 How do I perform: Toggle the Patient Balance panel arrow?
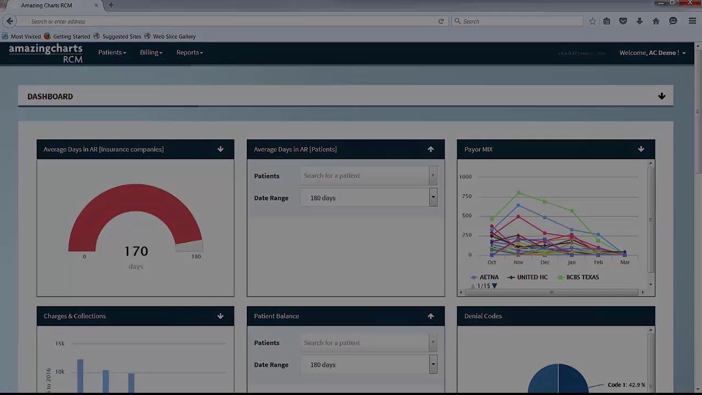click(431, 316)
